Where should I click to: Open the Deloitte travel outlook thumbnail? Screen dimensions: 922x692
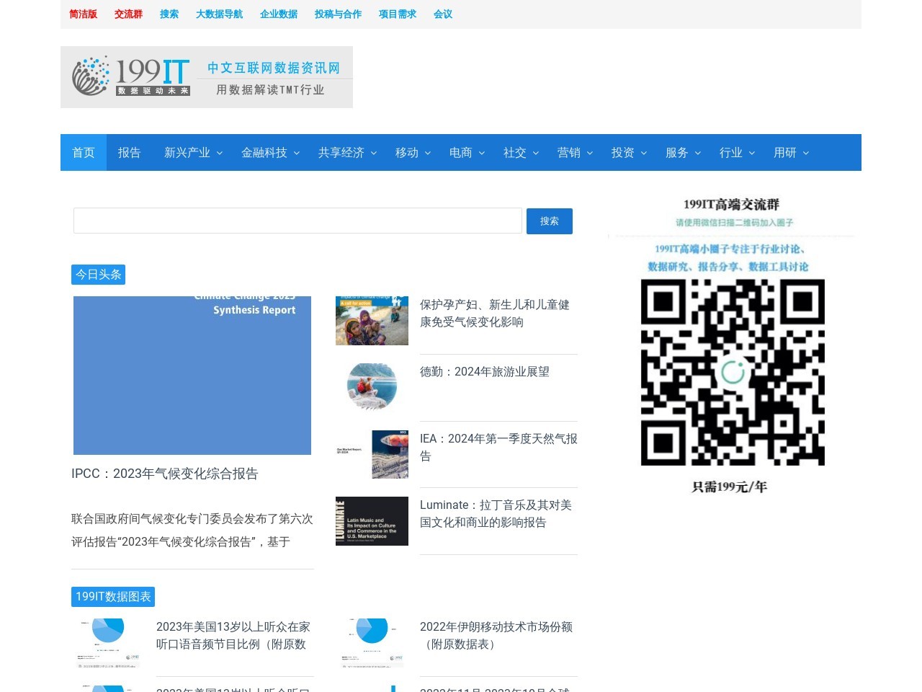tap(372, 387)
